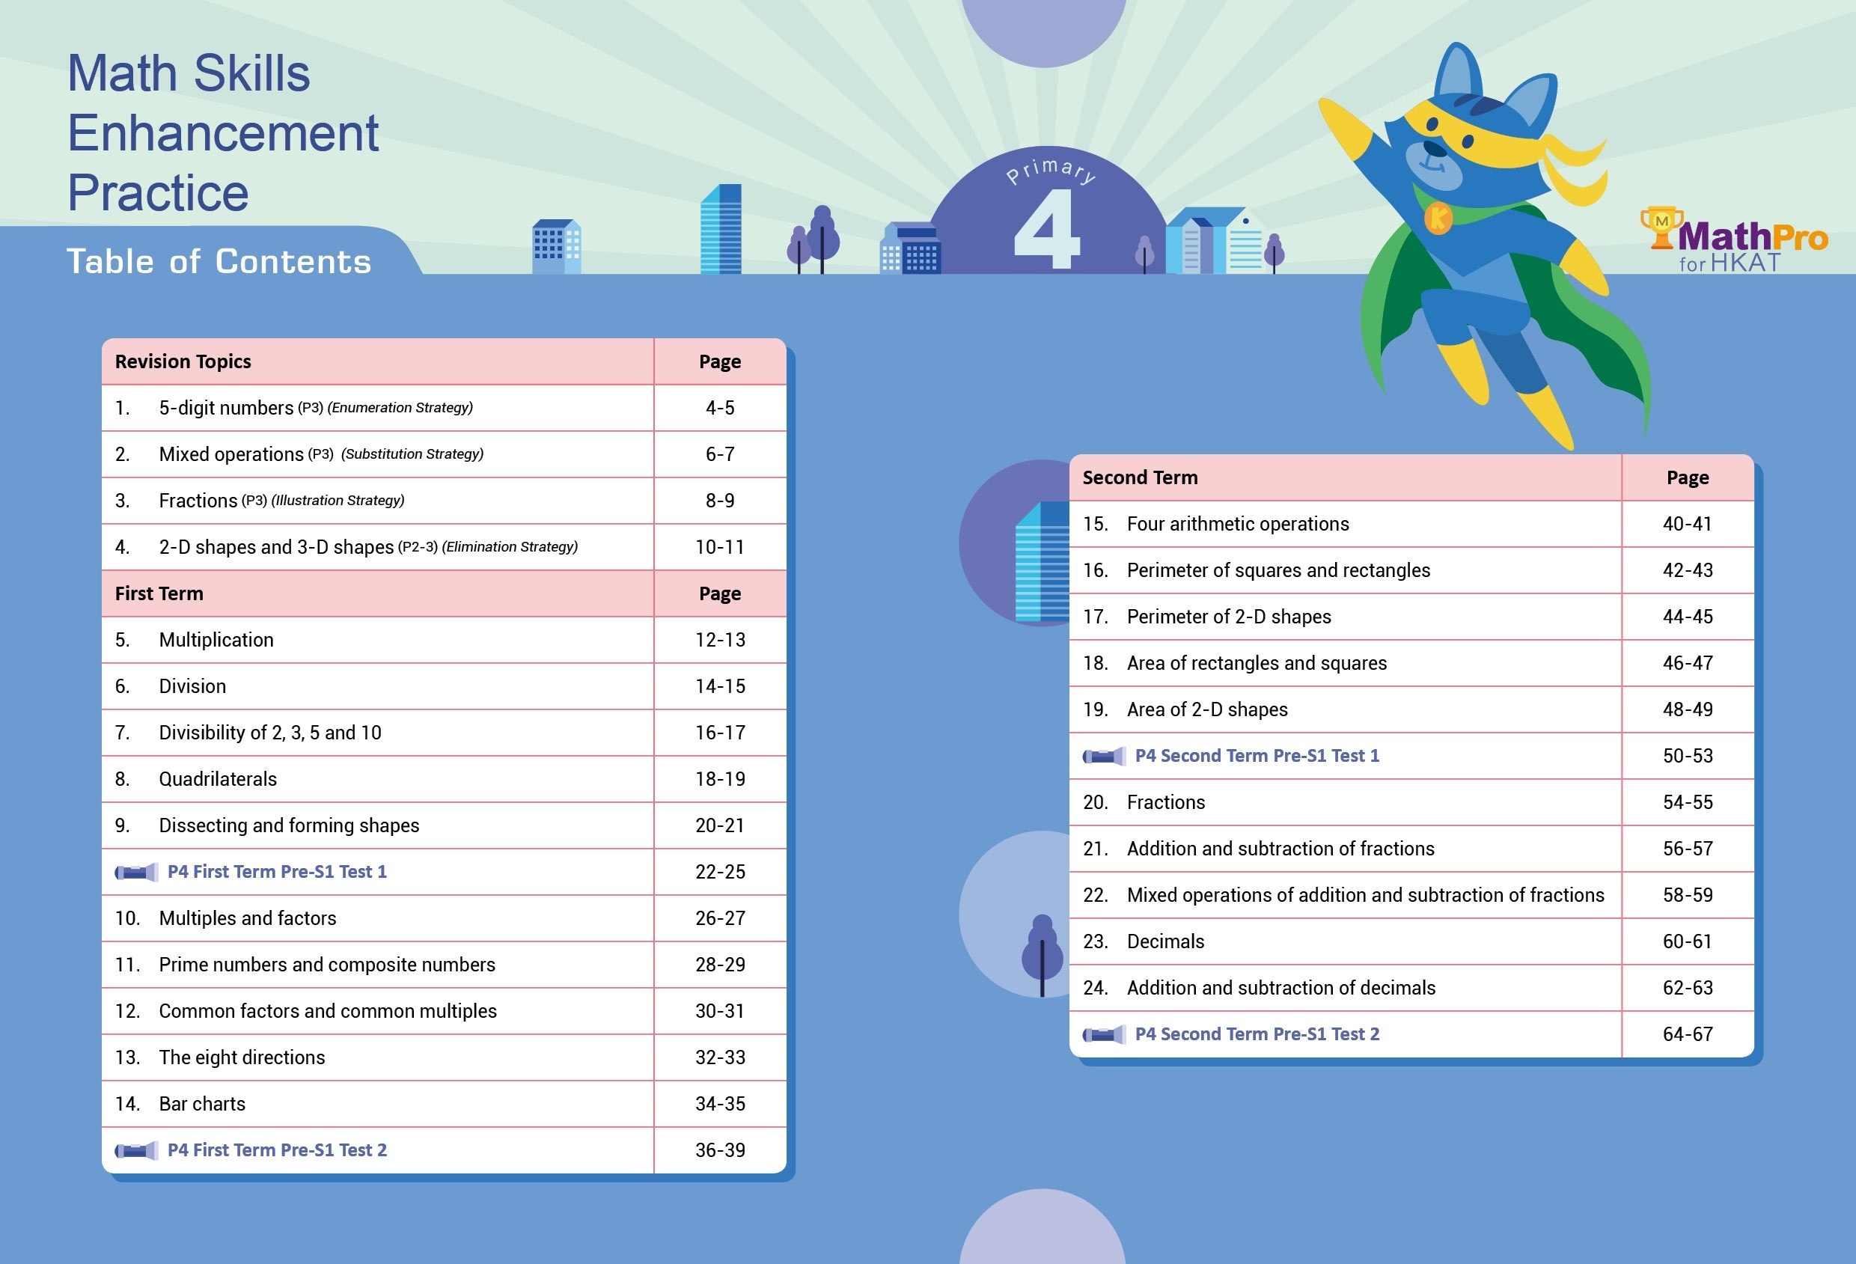
Task: Select topic 17, Perimeter of 2-D shapes
Action: point(1346,617)
